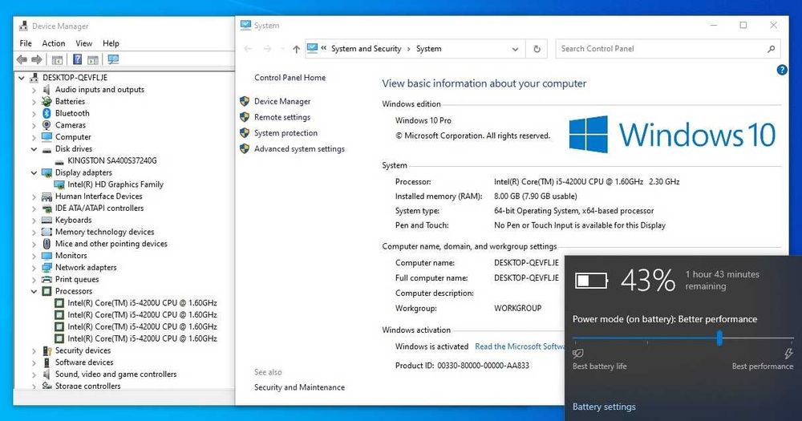The height and width of the screenshot is (421, 802).
Task: Select KINGSTON SA400S37240G disk drive
Action: [112, 160]
